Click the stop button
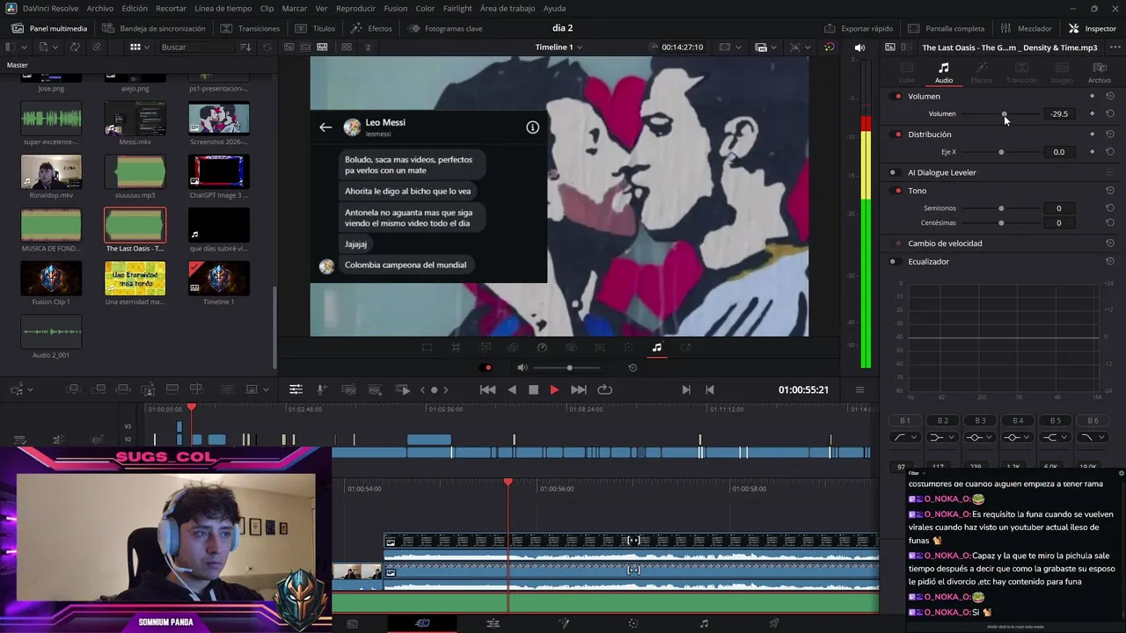Image resolution: width=1126 pixels, height=633 pixels. tap(533, 389)
